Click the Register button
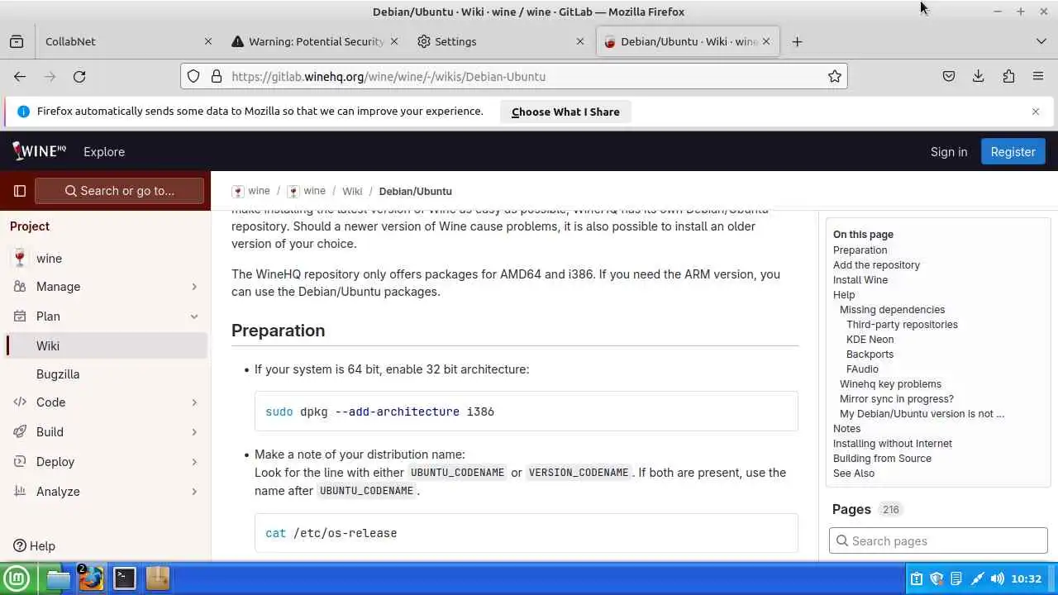Image resolution: width=1058 pixels, height=595 pixels. 1013,151
